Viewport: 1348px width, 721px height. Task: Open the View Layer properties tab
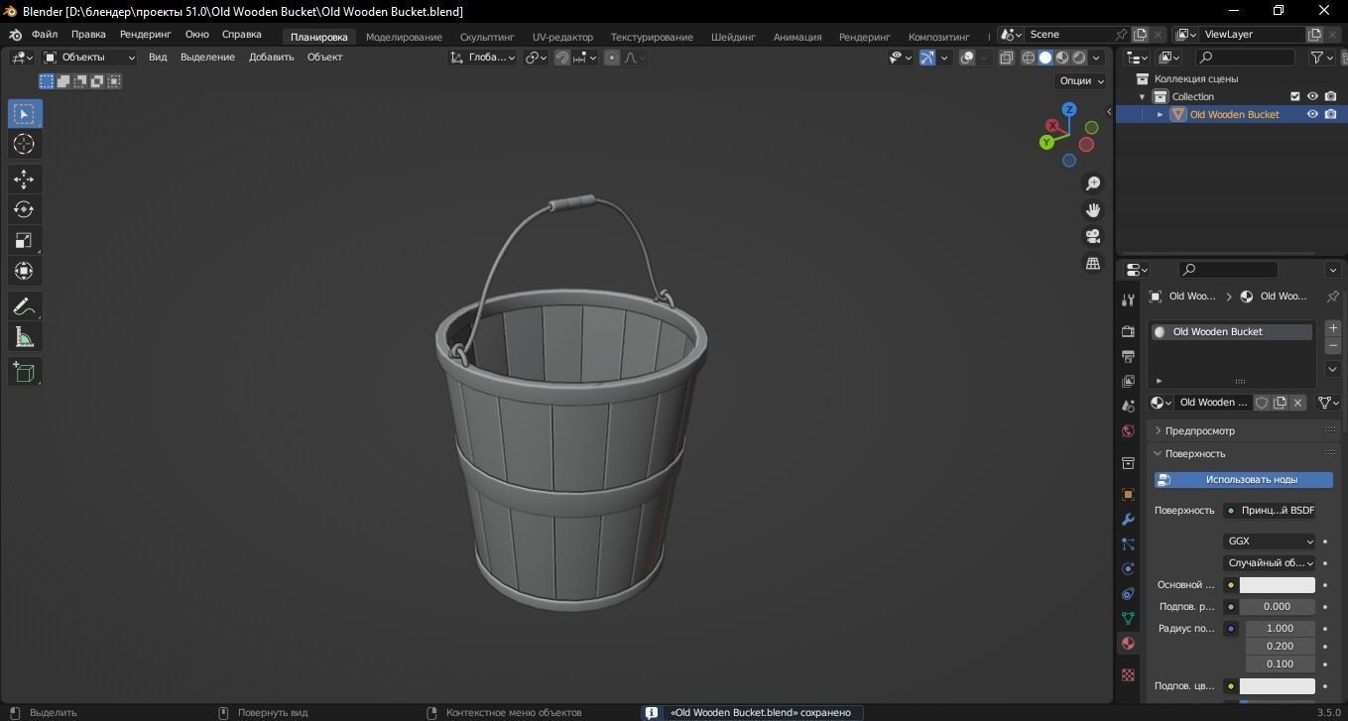pyautogui.click(x=1128, y=381)
